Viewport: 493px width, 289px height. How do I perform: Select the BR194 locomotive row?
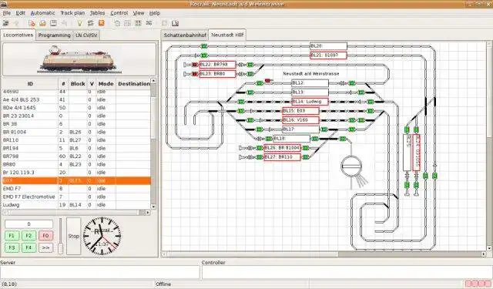pos(76,149)
